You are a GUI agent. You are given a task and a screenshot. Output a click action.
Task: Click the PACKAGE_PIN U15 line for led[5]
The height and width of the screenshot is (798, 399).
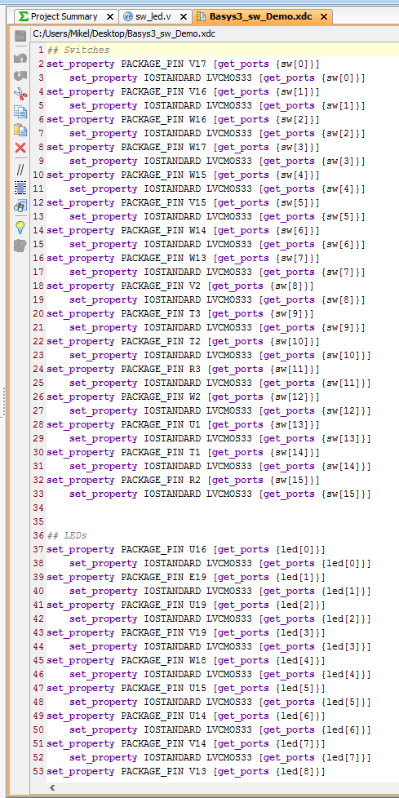pos(186,688)
